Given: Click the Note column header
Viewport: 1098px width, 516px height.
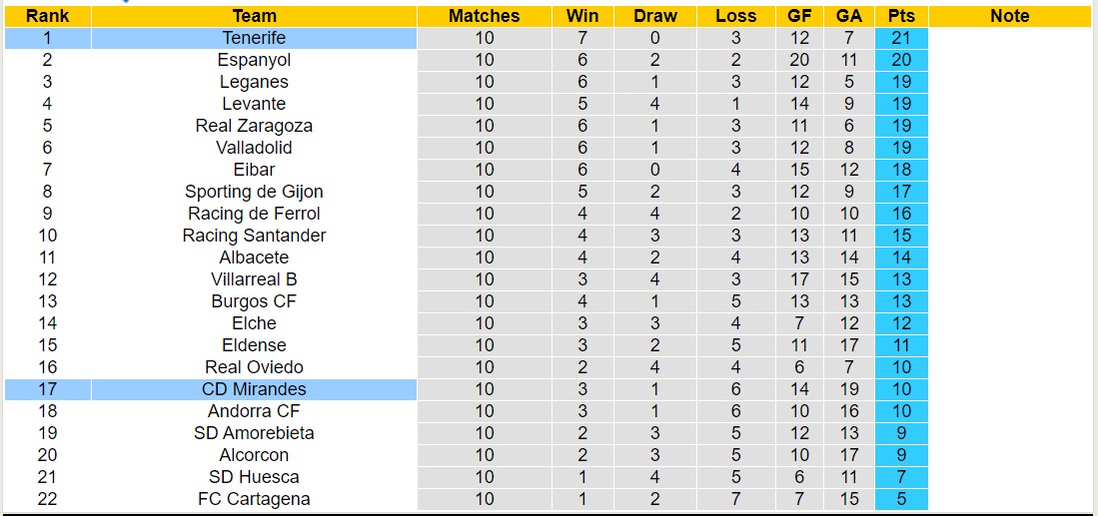Looking at the screenshot, I should pos(1009,16).
